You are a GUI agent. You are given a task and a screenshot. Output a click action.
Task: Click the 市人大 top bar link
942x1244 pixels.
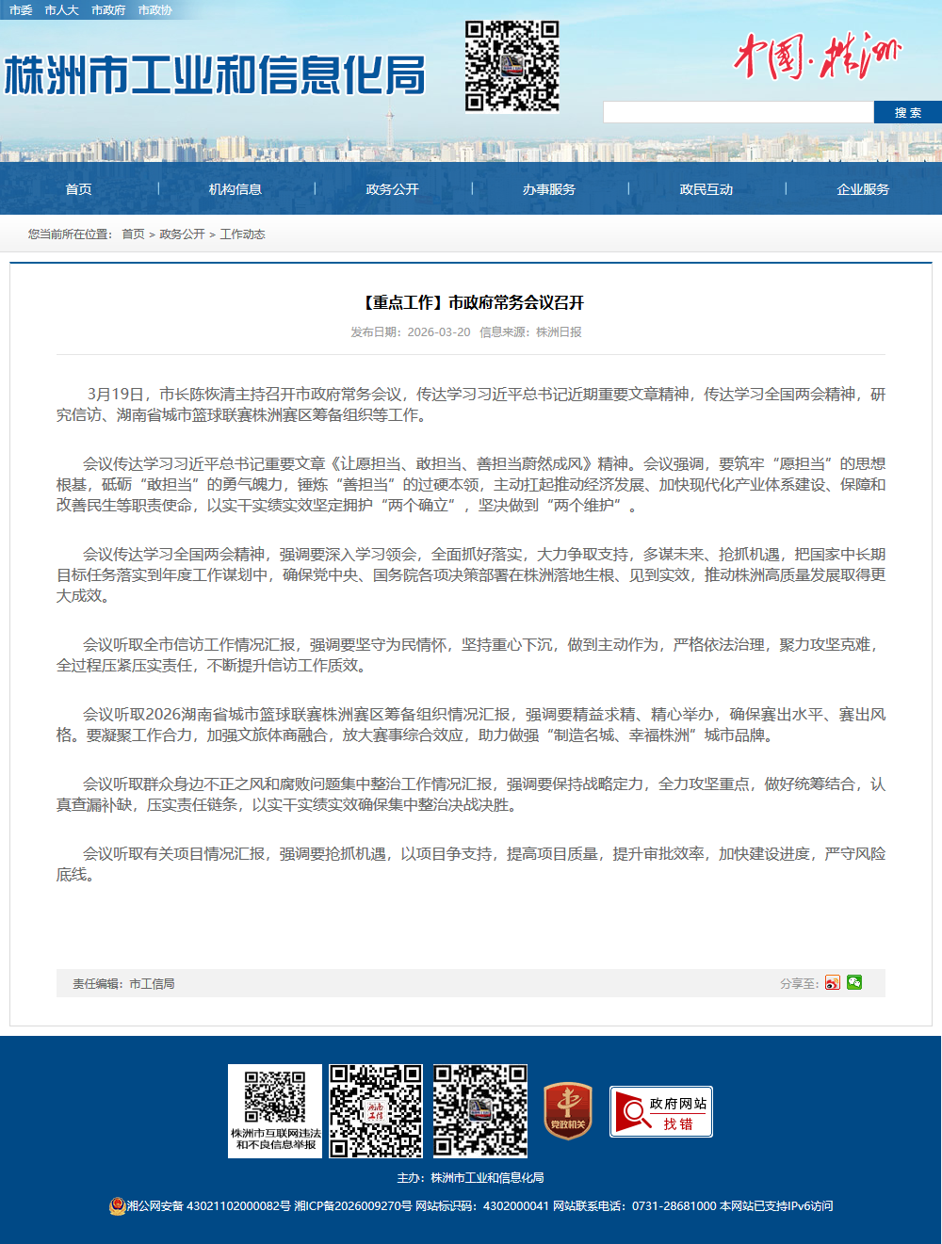61,10
